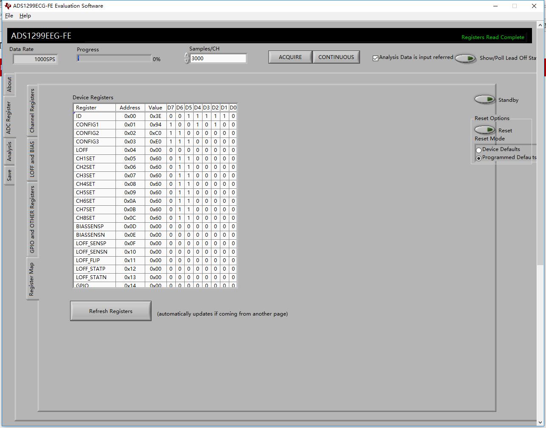Viewport: 546px width, 428px height.
Task: Click the ADS1299EEG-FE header title
Action: (41, 36)
